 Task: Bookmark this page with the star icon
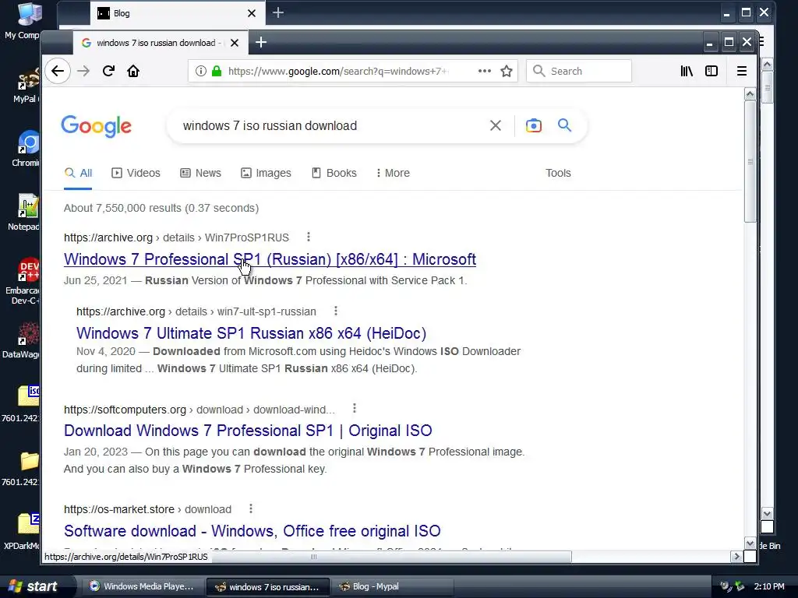(x=507, y=71)
